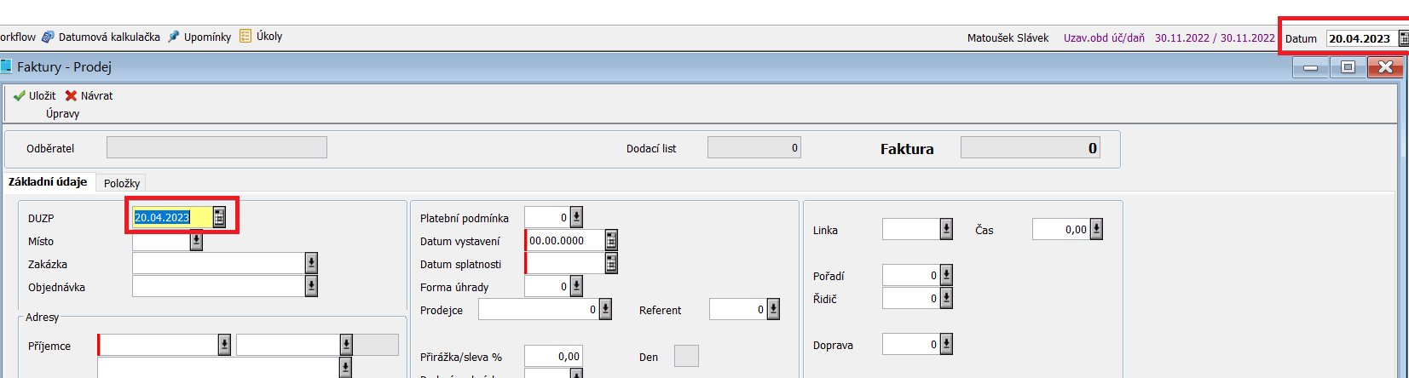This screenshot has width=1409, height=378.
Task: Open the Datumová kalkulačka tool
Action: pos(101,37)
